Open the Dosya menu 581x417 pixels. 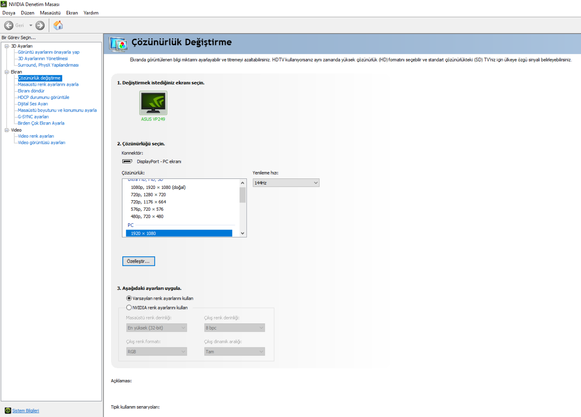tap(9, 13)
